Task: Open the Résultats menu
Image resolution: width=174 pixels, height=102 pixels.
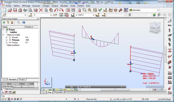Action: coord(64,6)
